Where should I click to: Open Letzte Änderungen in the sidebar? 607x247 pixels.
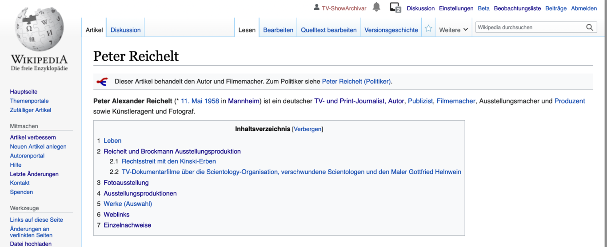(x=34, y=174)
